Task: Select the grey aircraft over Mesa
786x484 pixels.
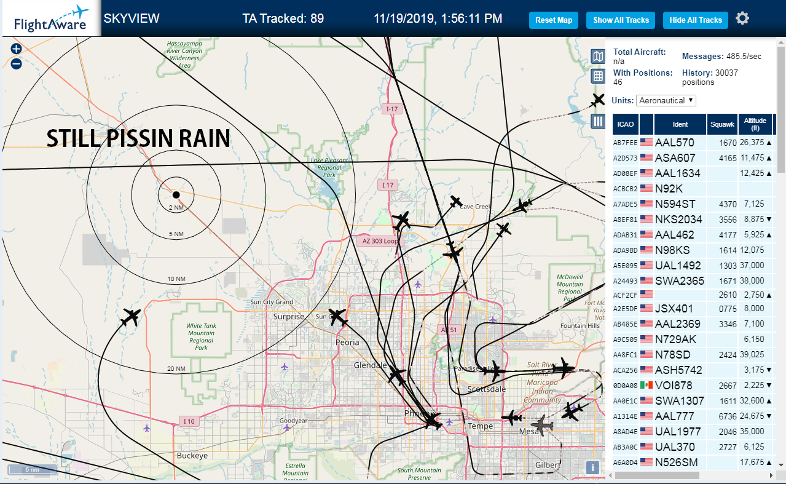Action: (x=541, y=424)
